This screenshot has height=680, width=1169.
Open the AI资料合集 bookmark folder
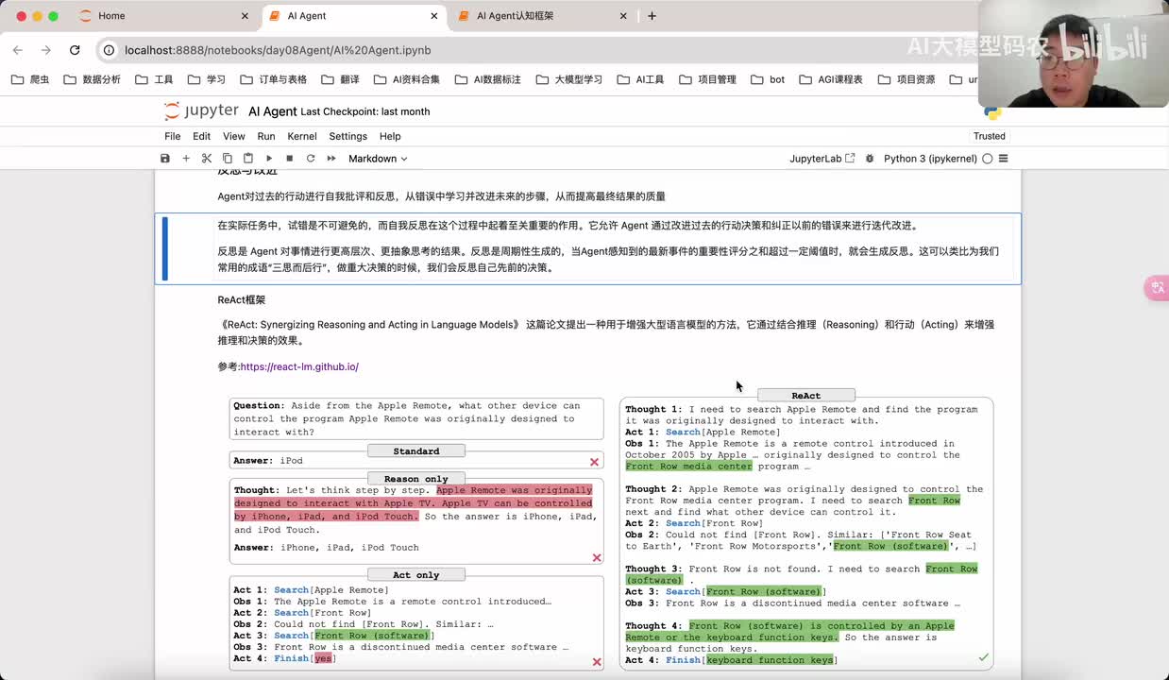click(x=406, y=79)
